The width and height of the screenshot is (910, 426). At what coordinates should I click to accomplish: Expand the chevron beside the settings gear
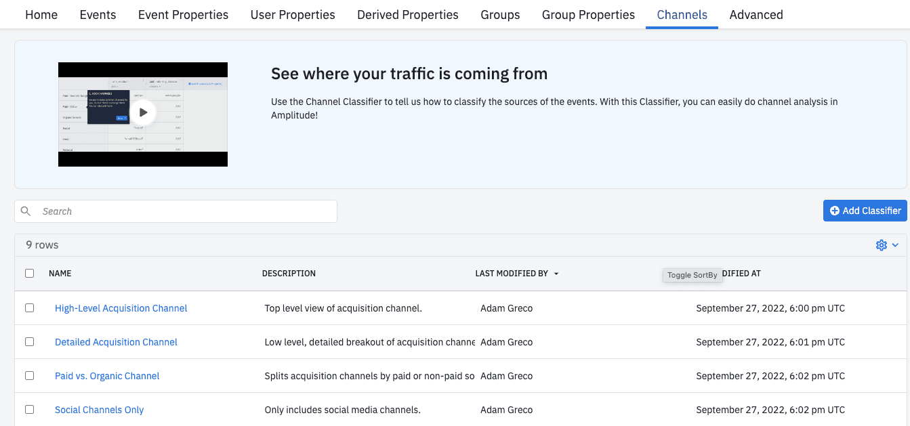tap(895, 245)
